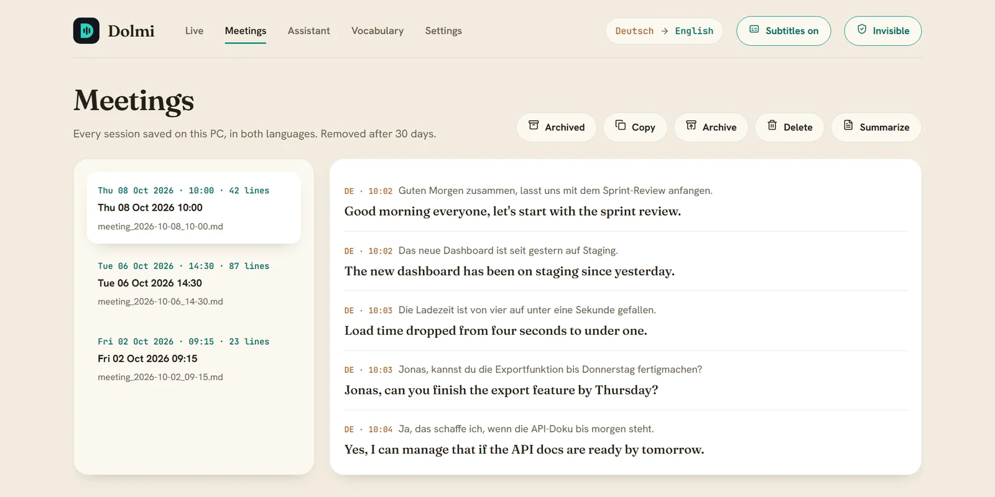This screenshot has width=995, height=497.
Task: Delete the selected meeting via Delete label
Action: [x=798, y=127]
